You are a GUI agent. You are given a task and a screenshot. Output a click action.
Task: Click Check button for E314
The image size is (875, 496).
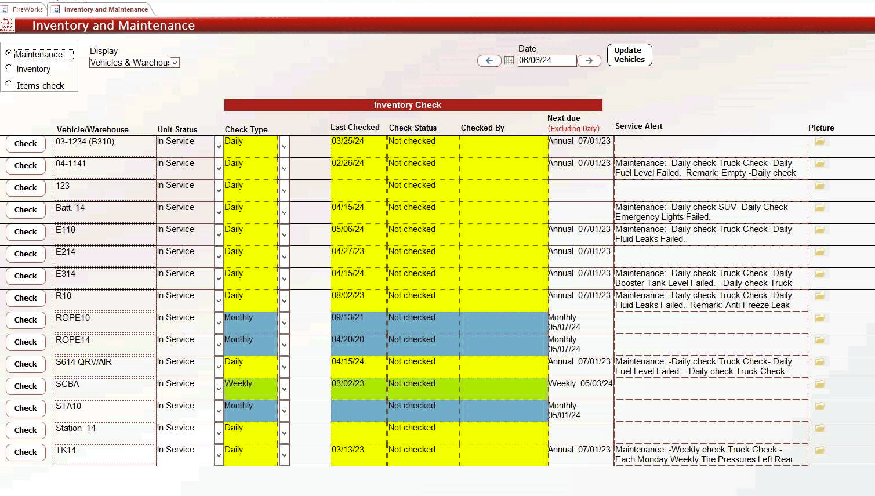[26, 276]
